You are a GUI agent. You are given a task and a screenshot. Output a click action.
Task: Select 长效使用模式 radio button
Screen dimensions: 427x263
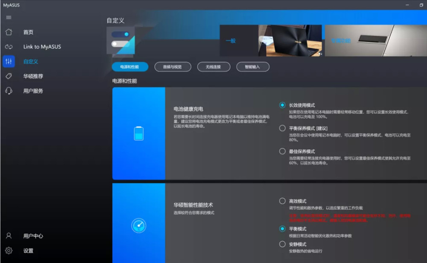point(282,105)
